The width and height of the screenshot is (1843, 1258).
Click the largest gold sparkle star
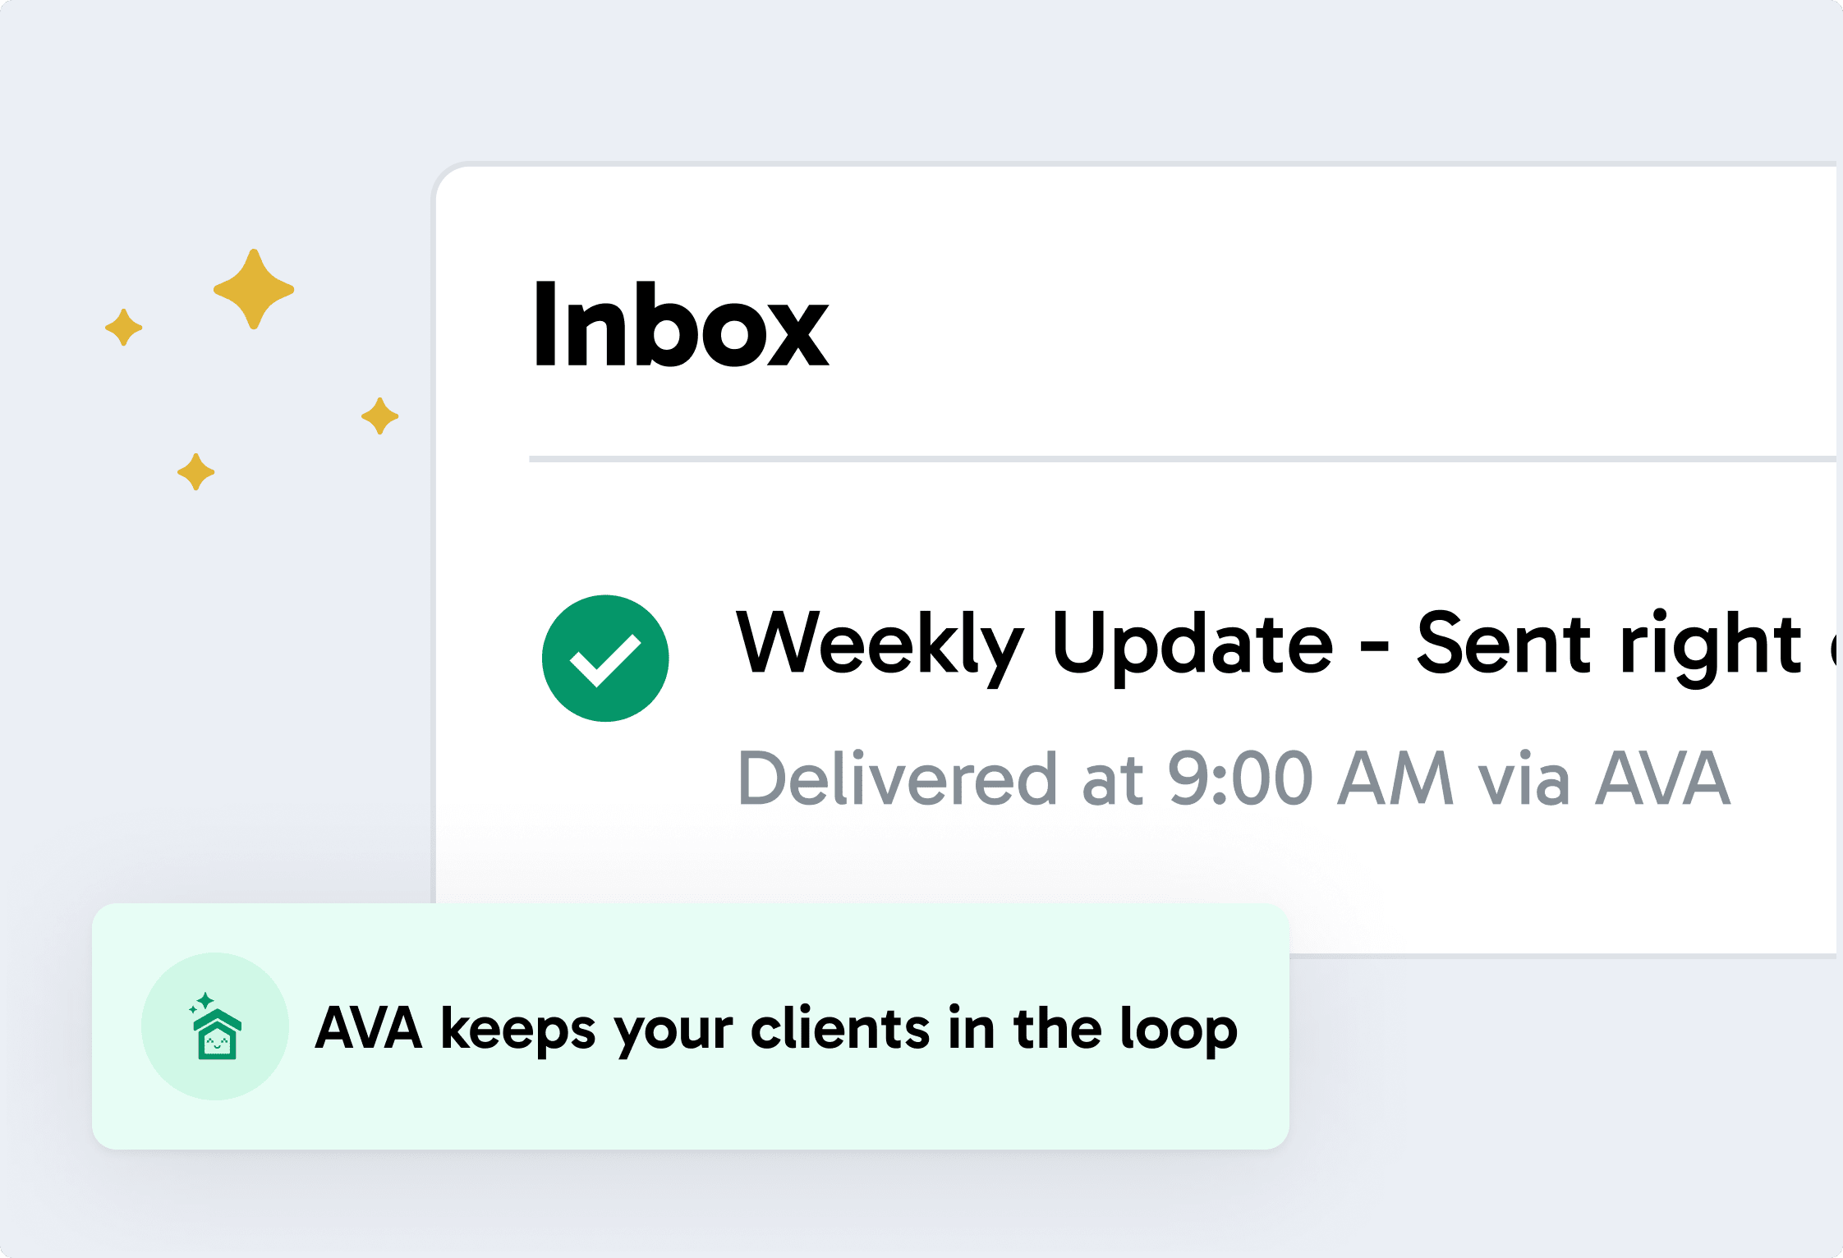pyautogui.click(x=254, y=289)
